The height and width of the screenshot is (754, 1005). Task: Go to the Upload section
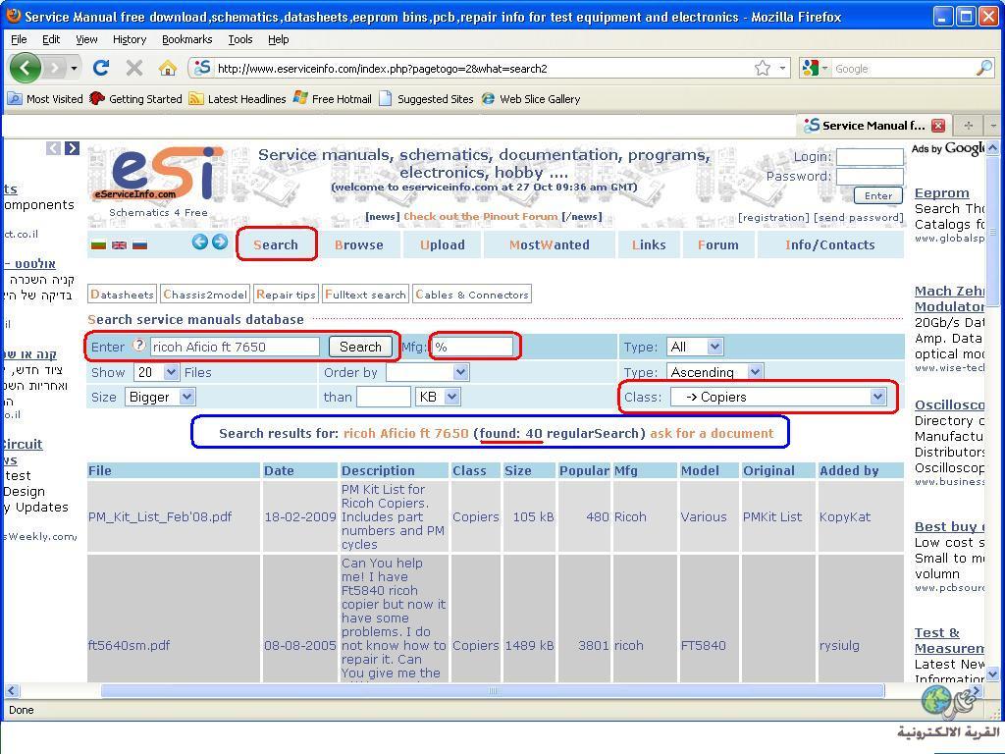click(x=443, y=244)
